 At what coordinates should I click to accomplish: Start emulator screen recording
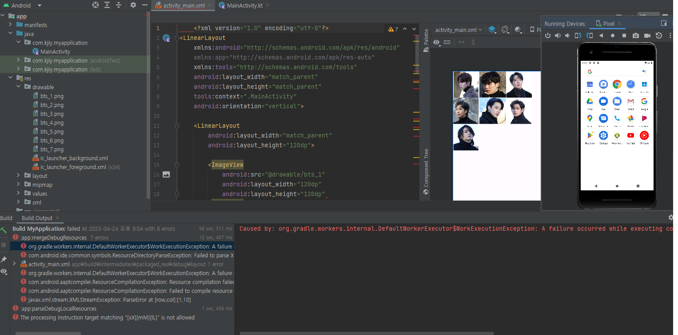coord(647,35)
